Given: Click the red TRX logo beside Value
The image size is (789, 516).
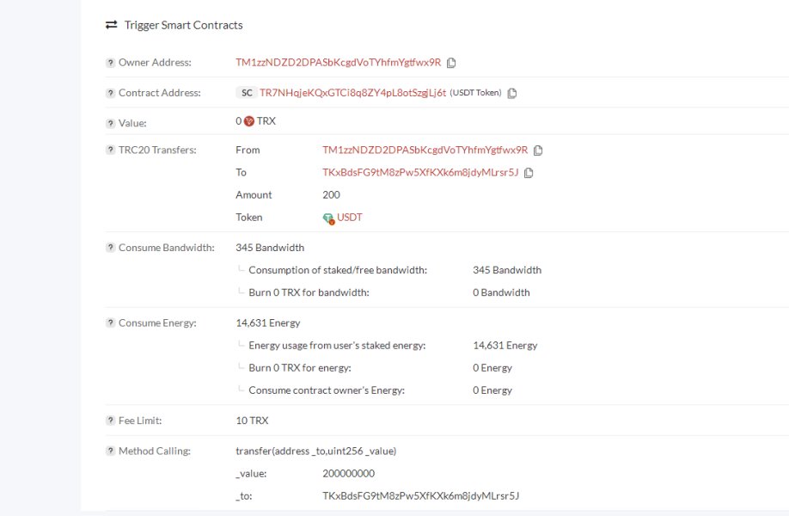Looking at the screenshot, I should point(249,122).
